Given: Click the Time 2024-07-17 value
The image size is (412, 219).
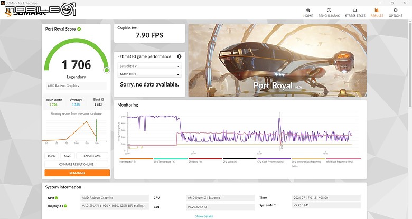Looking at the screenshot, I should 326,198.
